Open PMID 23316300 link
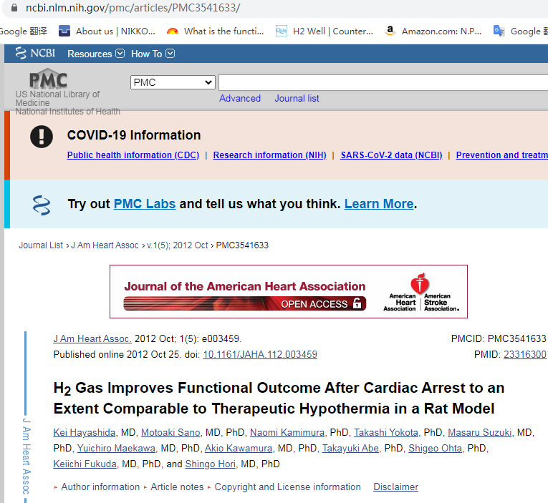The image size is (548, 503). click(x=524, y=354)
